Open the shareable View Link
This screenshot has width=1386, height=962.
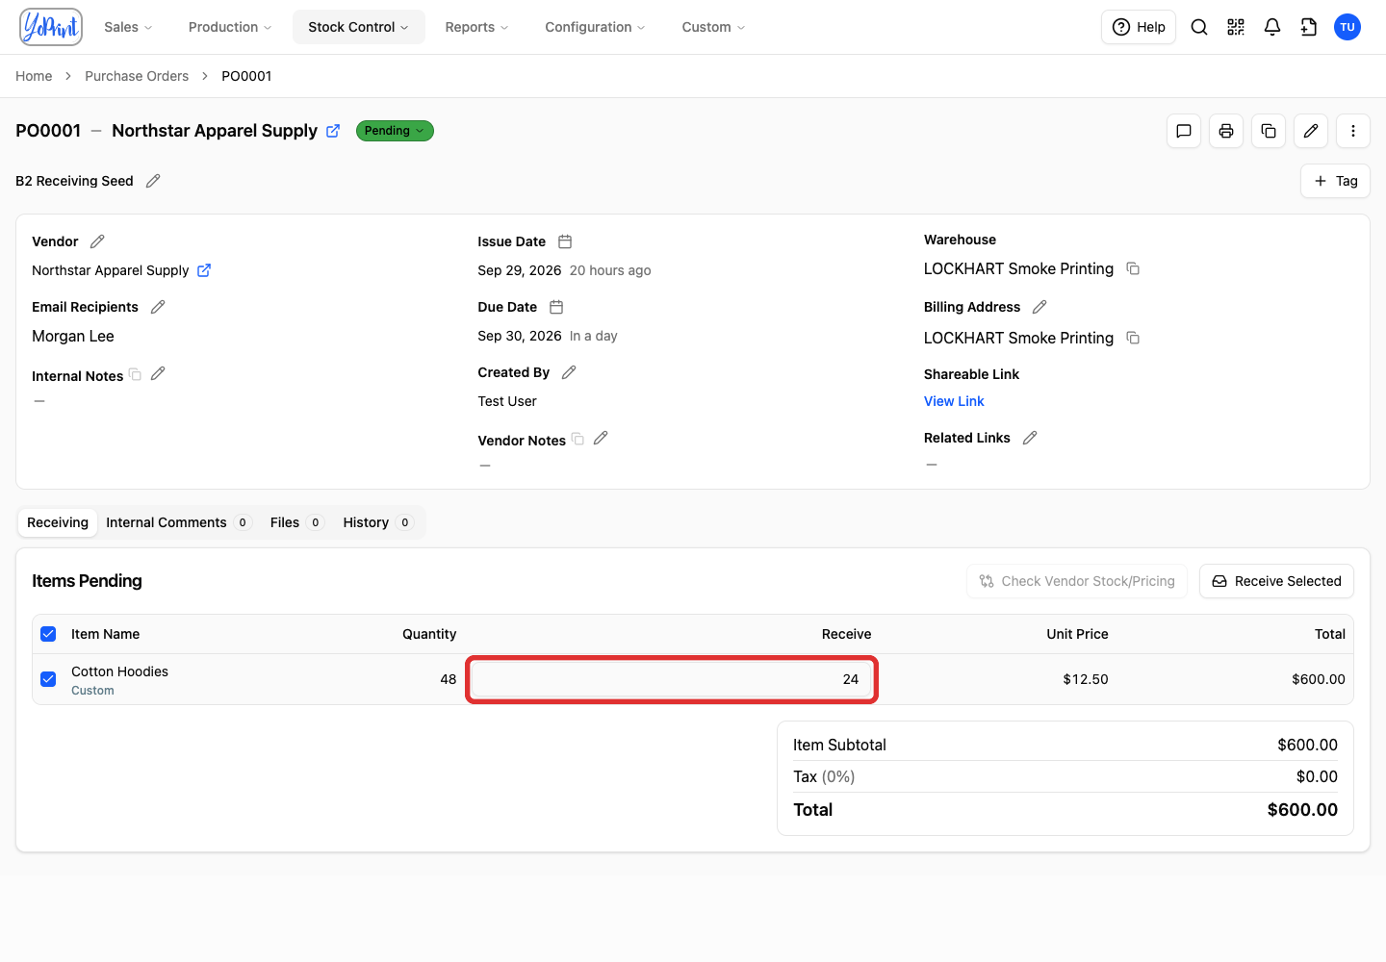[954, 401]
